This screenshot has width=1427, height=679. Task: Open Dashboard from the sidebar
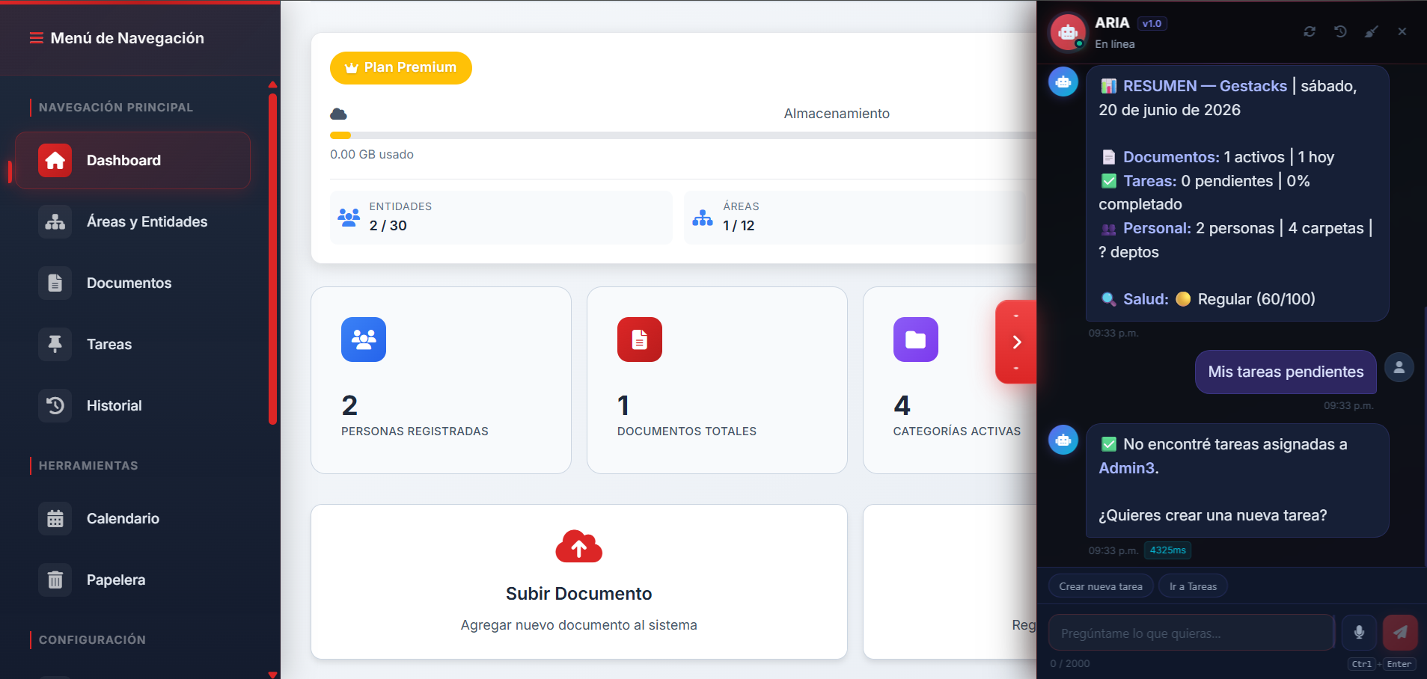[132, 160]
